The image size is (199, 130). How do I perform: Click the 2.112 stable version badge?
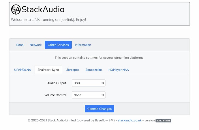[x=163, y=121]
